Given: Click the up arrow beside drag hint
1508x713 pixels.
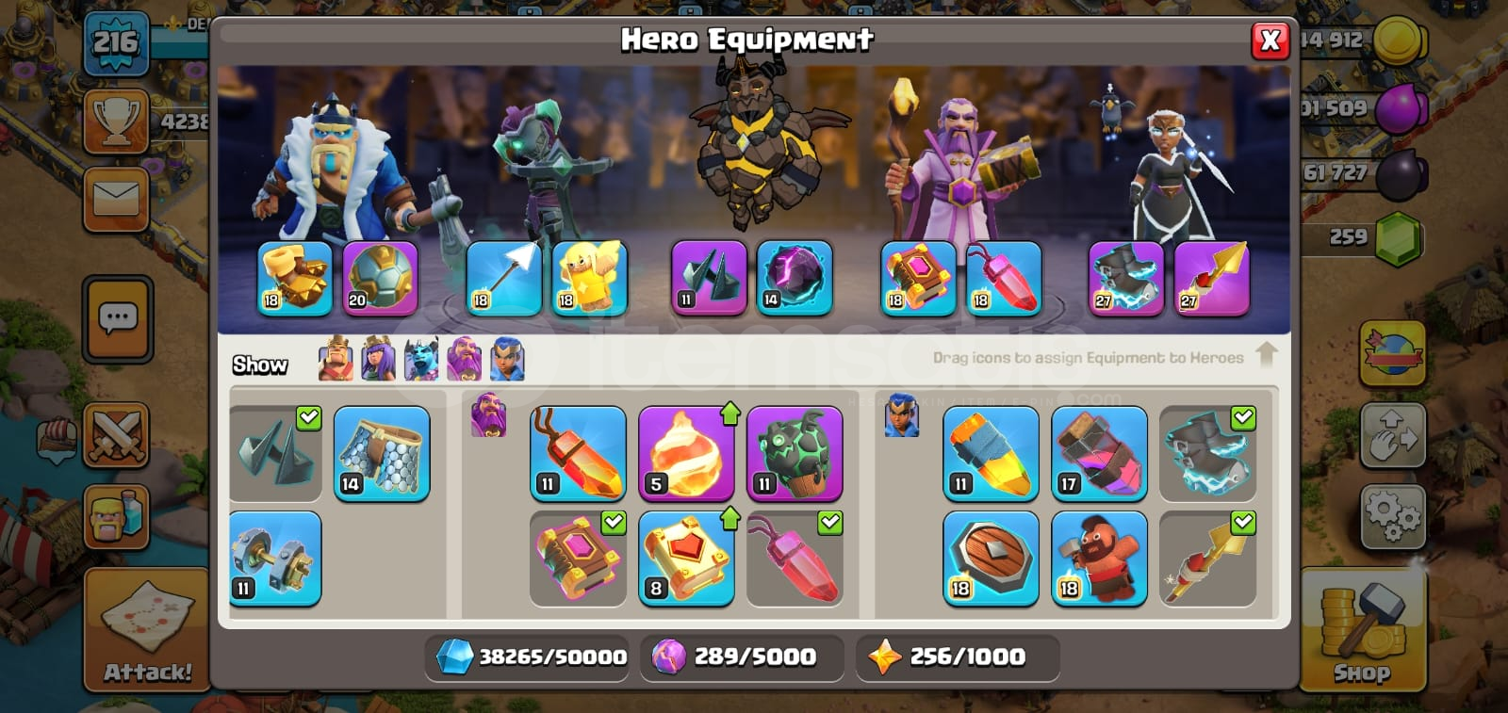Looking at the screenshot, I should point(1266,355).
